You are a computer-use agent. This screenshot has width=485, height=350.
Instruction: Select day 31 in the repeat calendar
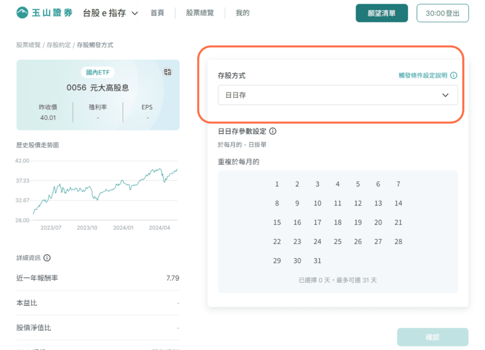[x=317, y=261]
